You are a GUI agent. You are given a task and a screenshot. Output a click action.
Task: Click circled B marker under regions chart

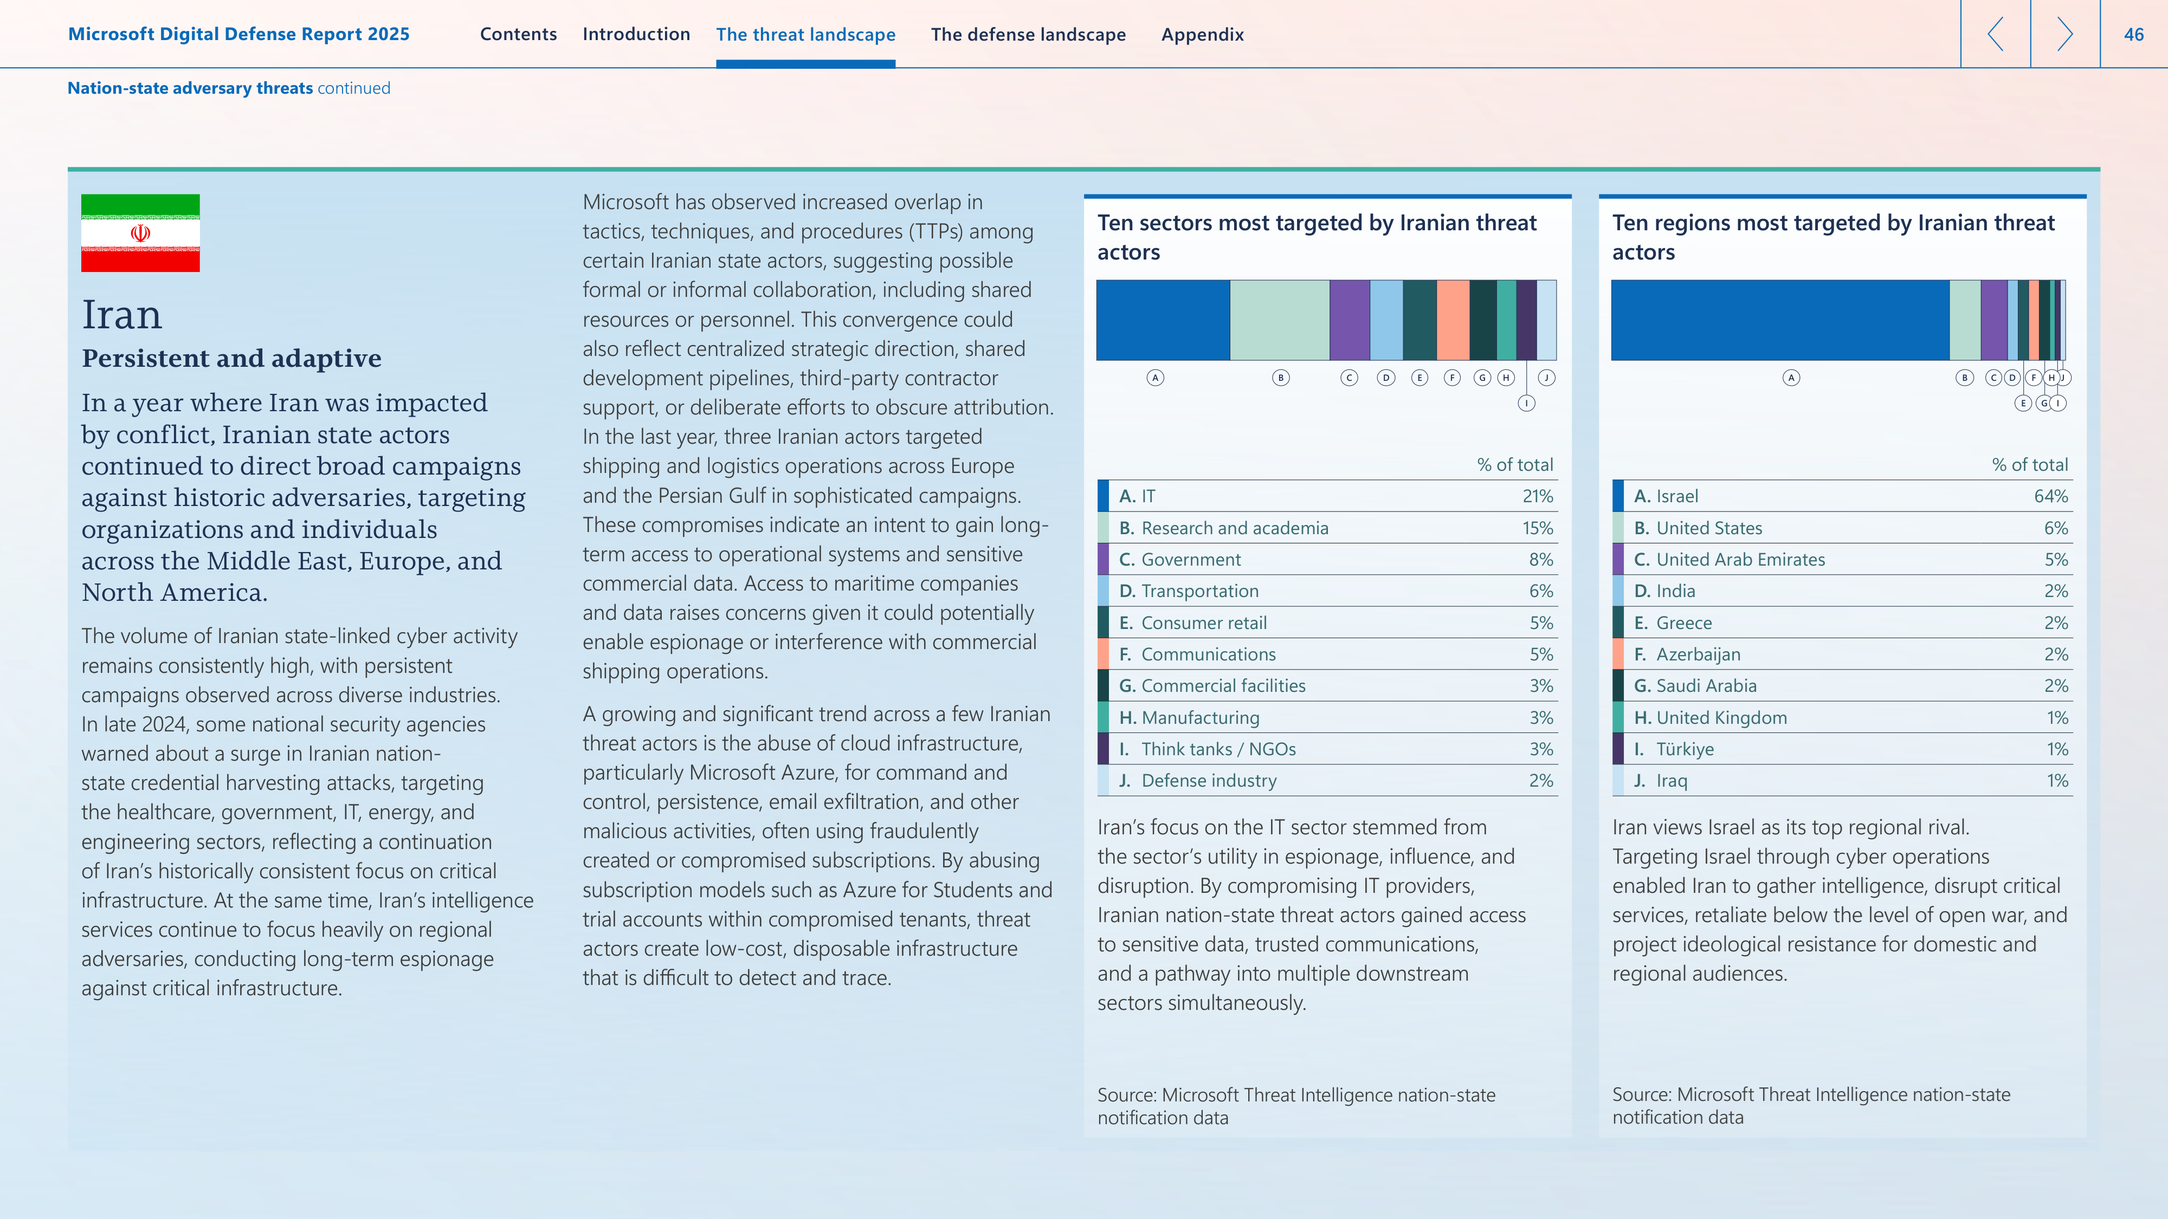point(1965,378)
